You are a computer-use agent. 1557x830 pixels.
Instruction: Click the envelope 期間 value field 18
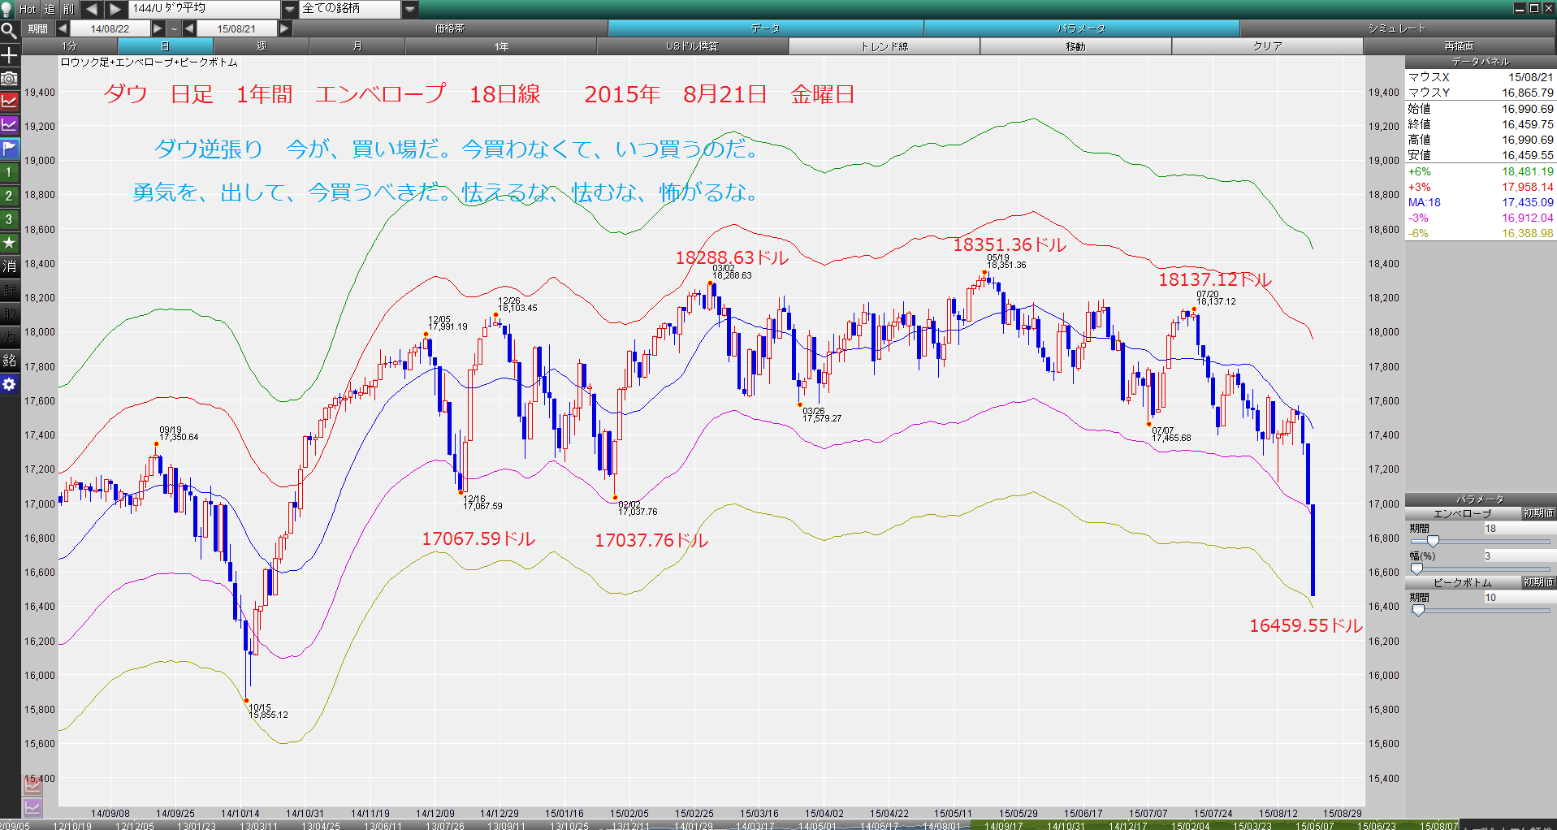point(1519,529)
